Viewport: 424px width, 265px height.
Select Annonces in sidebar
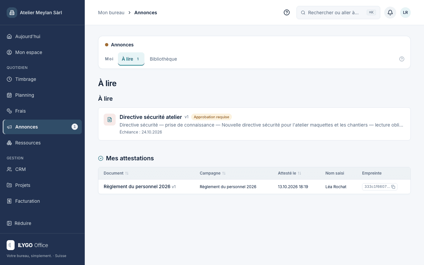coord(42,127)
